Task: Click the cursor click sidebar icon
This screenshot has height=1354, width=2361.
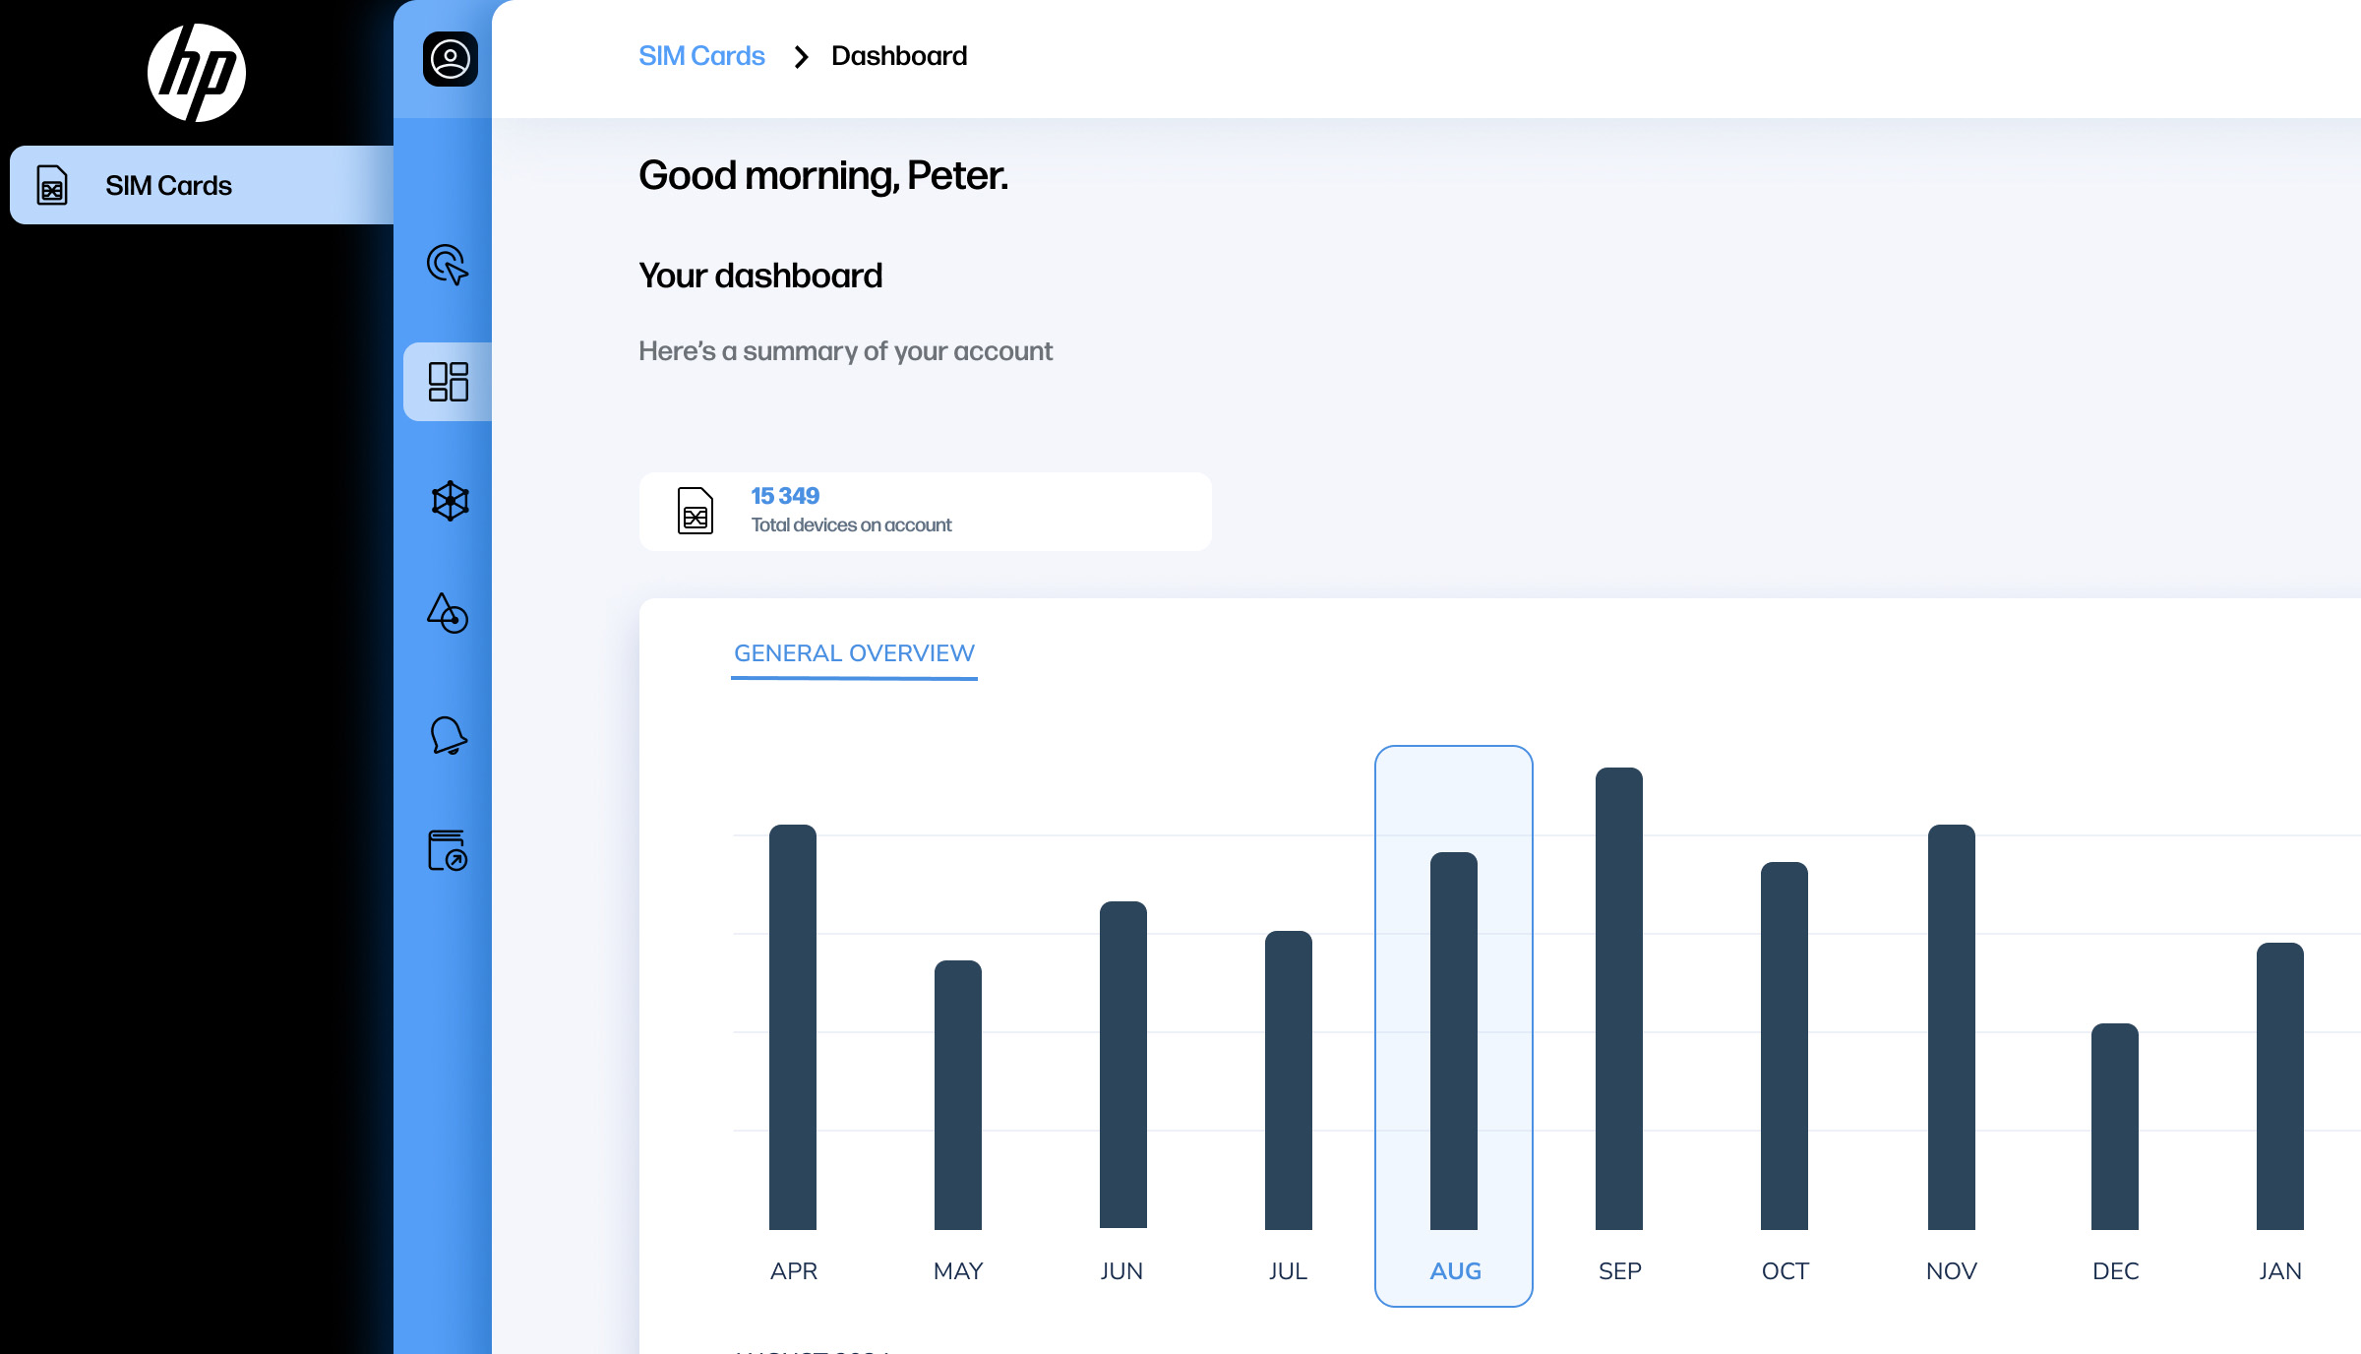Action: tap(448, 265)
